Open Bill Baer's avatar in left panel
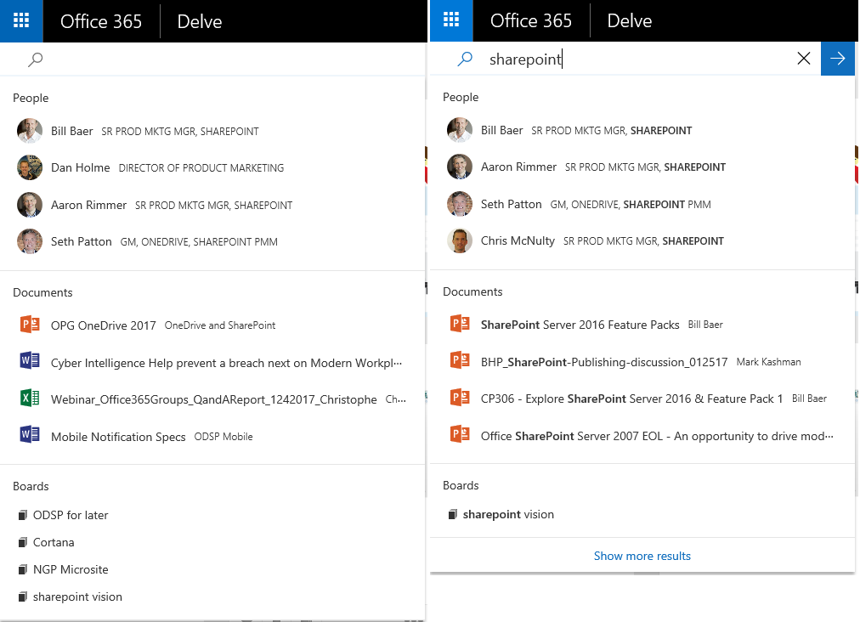This screenshot has width=860, height=622. 30,131
